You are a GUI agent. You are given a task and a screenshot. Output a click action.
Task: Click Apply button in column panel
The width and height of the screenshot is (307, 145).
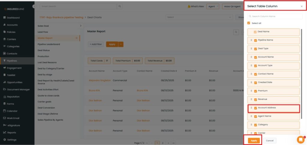pyautogui.click(x=254, y=141)
